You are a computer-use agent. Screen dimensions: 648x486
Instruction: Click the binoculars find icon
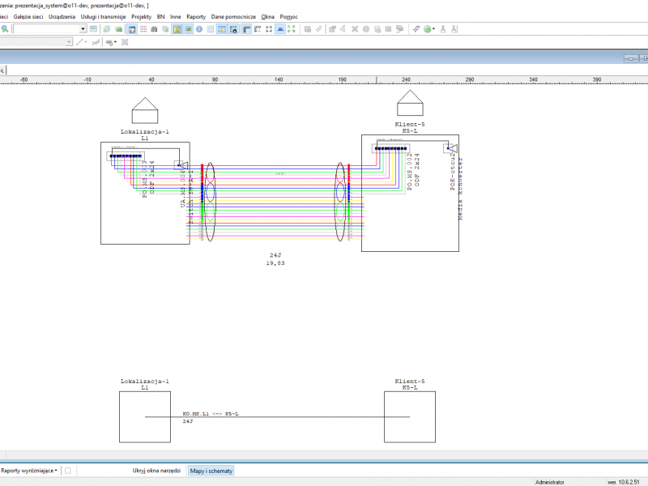pos(154,29)
